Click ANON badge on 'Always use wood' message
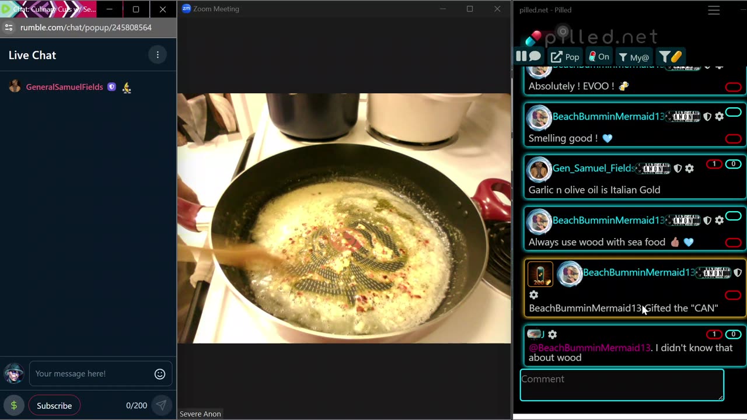Viewport: 747px width, 420px height. (683, 220)
